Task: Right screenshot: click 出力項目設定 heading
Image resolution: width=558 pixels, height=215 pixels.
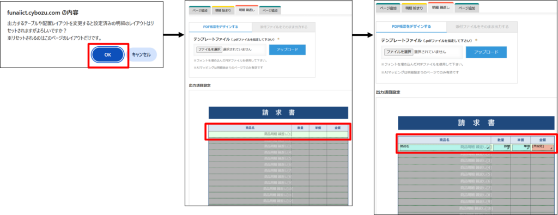Action: (388, 92)
